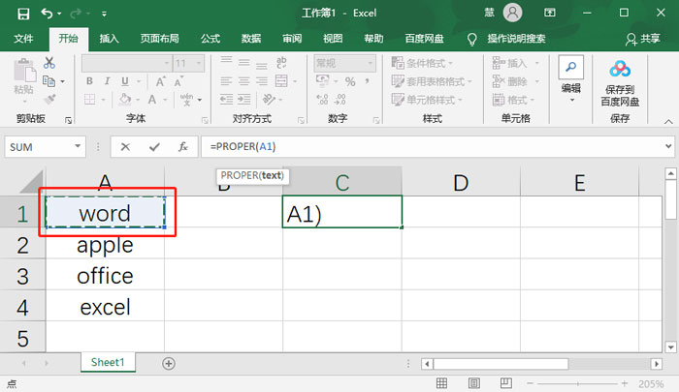Switch to the 公式 ribbon tab
The height and width of the screenshot is (392, 679).
[x=210, y=39]
